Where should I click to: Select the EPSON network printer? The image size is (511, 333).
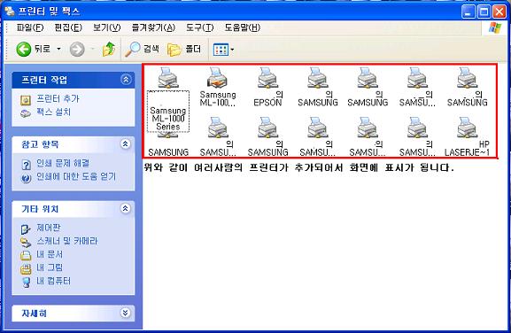(x=267, y=87)
